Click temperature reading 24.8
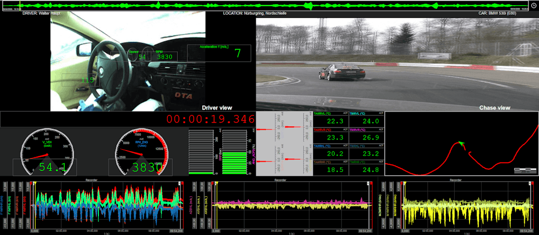 (371, 169)
